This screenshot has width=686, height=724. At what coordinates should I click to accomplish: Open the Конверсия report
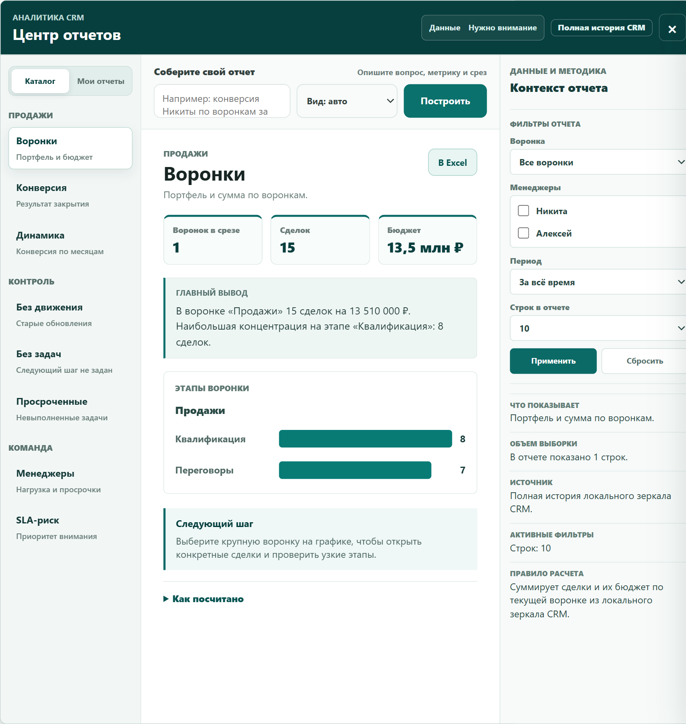click(70, 195)
